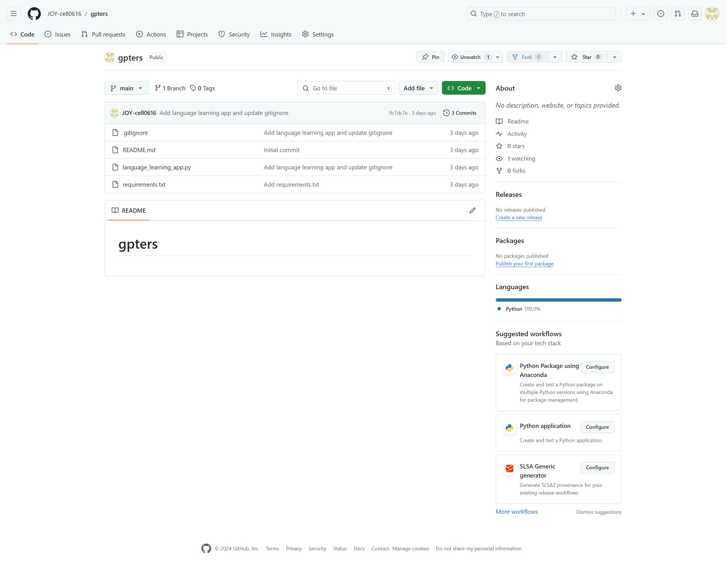The width and height of the screenshot is (726, 571).
Task: Click the GitHub logo homepage icon
Action: 34,14
